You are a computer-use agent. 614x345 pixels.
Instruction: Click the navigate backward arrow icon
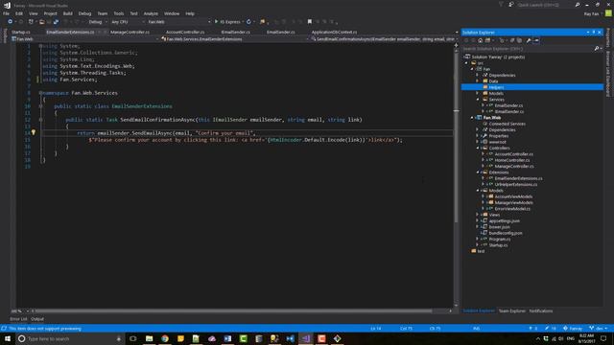11,22
